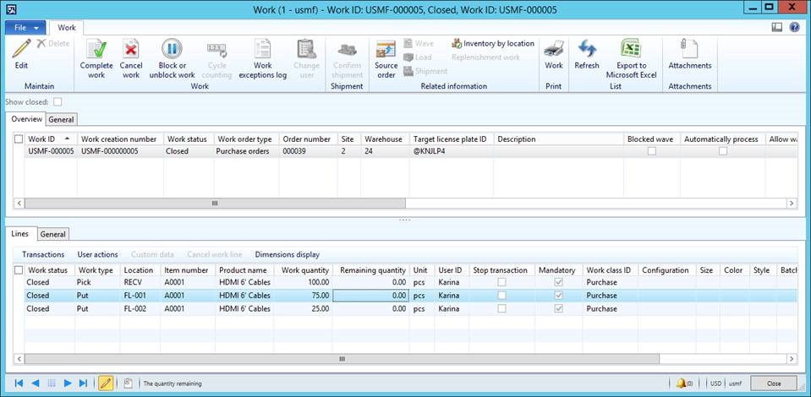Click the Lines grid horizontal scrollbar thumb
This screenshot has height=397, width=811.
[x=342, y=359]
